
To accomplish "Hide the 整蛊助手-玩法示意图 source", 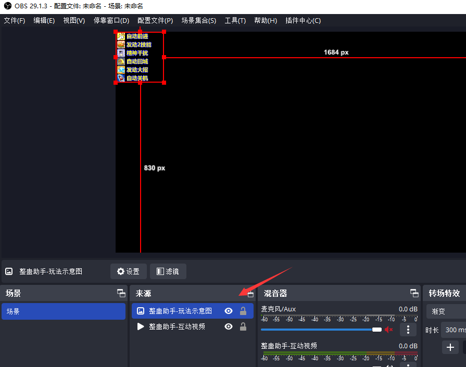I will click(229, 311).
